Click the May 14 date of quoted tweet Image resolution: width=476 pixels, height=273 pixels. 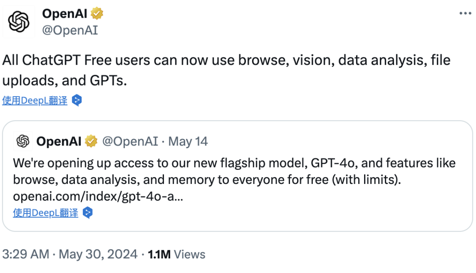tap(188, 141)
